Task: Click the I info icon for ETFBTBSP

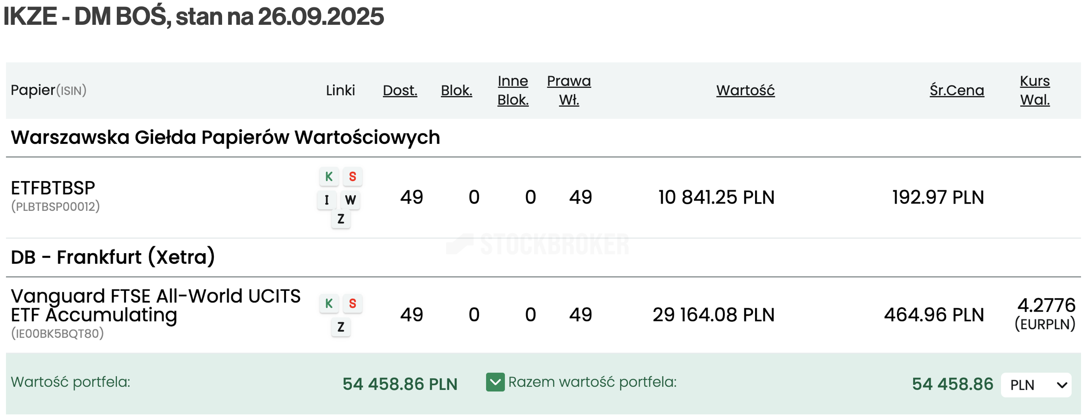Action: pos(327,200)
